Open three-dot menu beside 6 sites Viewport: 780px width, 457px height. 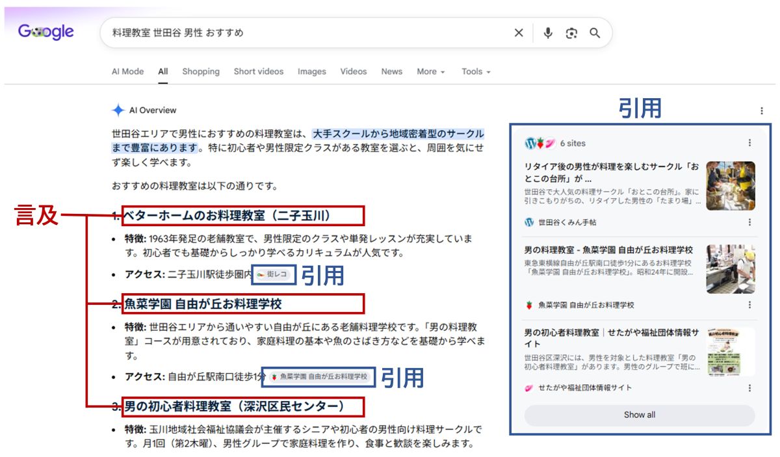coord(749,143)
